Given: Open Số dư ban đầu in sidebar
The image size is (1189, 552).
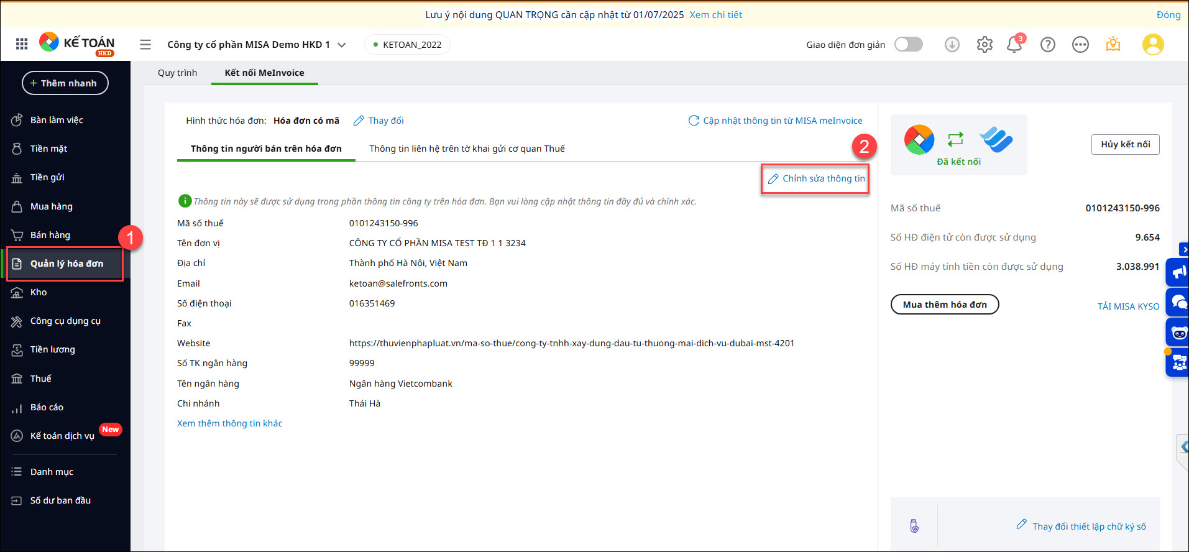Looking at the screenshot, I should [65, 500].
